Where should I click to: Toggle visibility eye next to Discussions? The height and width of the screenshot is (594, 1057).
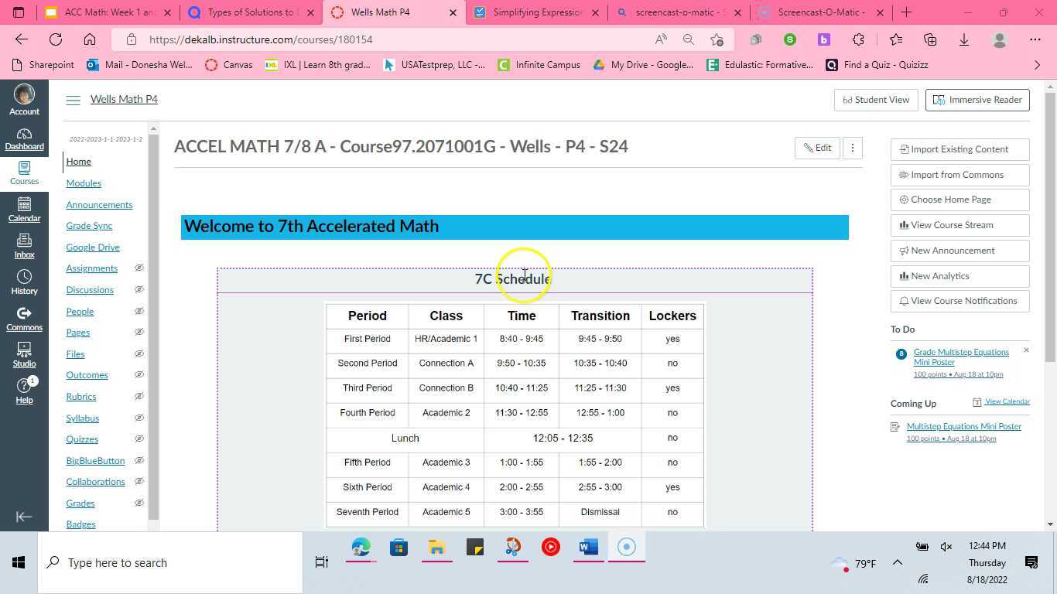pos(139,289)
